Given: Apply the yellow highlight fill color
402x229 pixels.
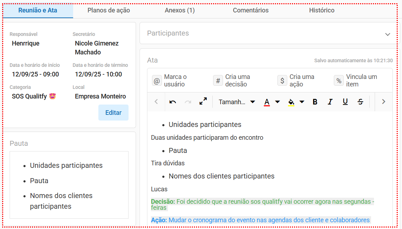Looking at the screenshot, I should coord(291,102).
